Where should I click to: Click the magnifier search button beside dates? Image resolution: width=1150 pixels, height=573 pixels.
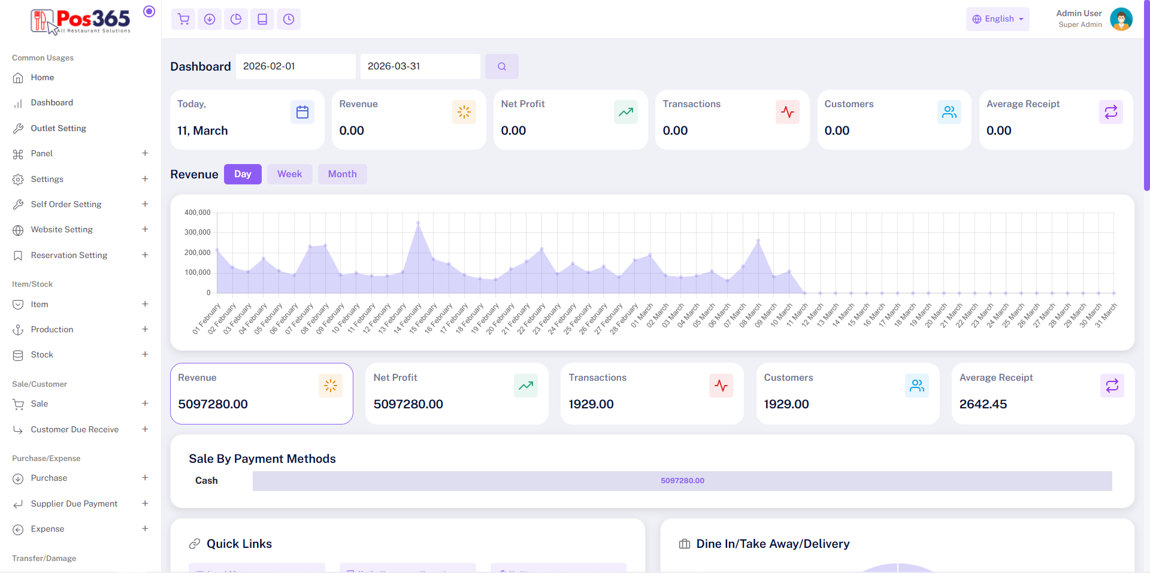click(x=502, y=66)
